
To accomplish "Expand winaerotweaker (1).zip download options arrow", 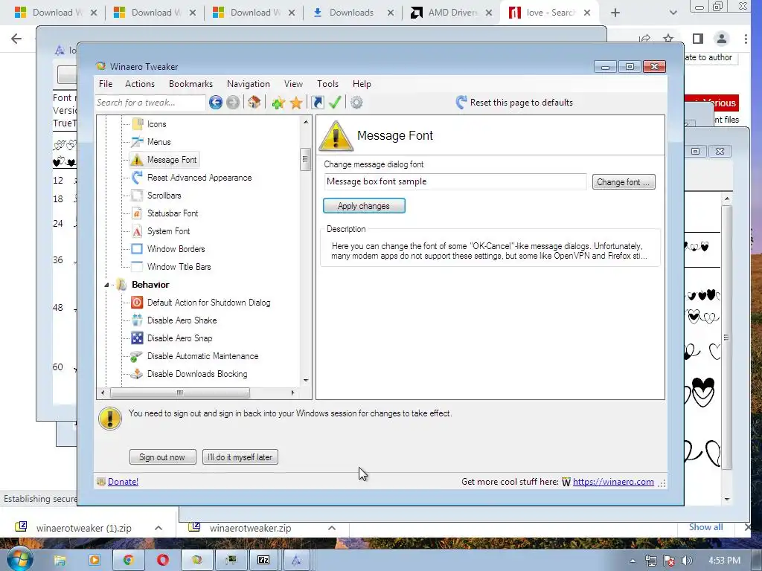I will (159, 528).
